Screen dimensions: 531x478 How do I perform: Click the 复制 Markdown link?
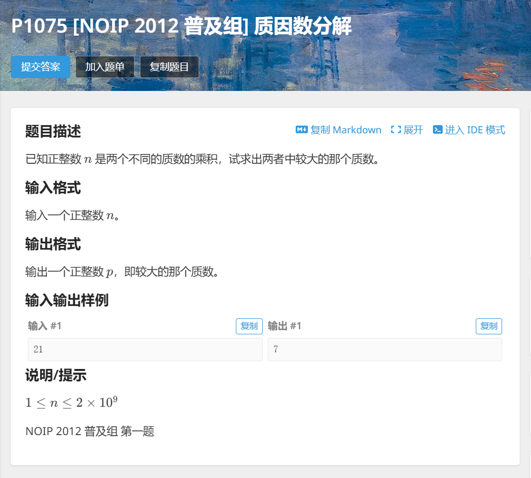(339, 130)
